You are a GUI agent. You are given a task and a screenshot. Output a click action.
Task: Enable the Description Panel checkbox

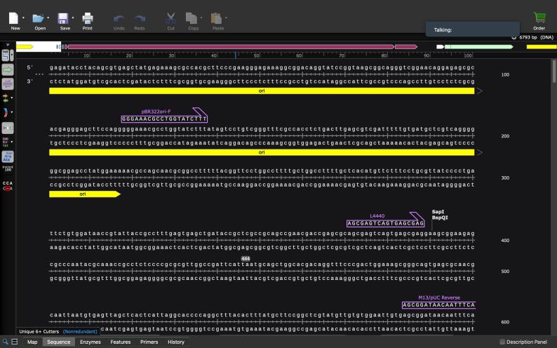point(502,342)
